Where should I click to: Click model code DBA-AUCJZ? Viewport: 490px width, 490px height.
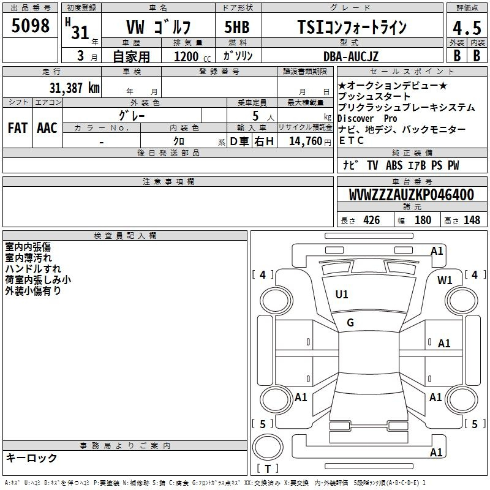(351, 56)
